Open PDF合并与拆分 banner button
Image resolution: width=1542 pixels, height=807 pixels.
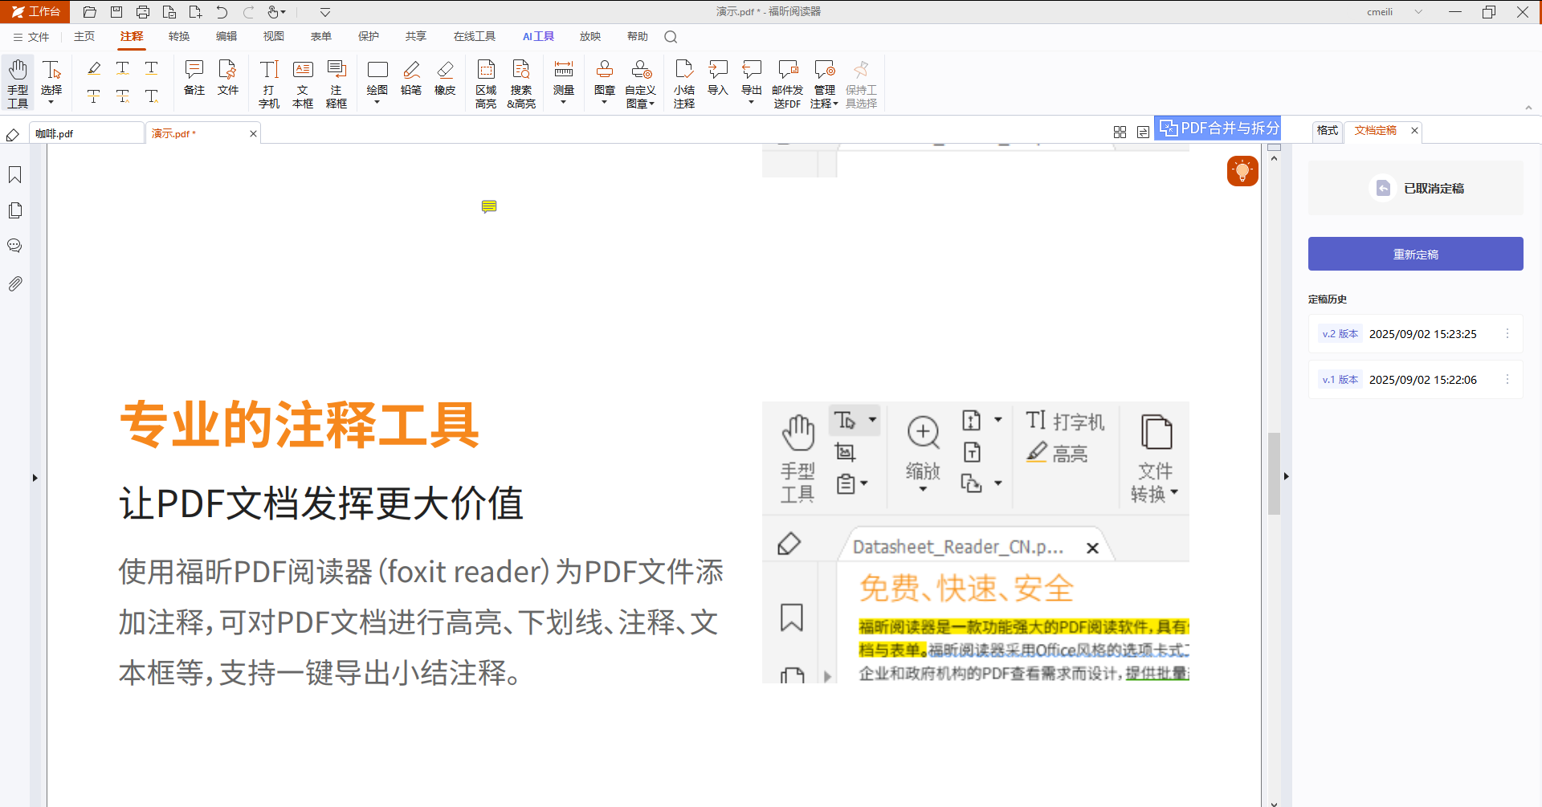click(x=1218, y=128)
